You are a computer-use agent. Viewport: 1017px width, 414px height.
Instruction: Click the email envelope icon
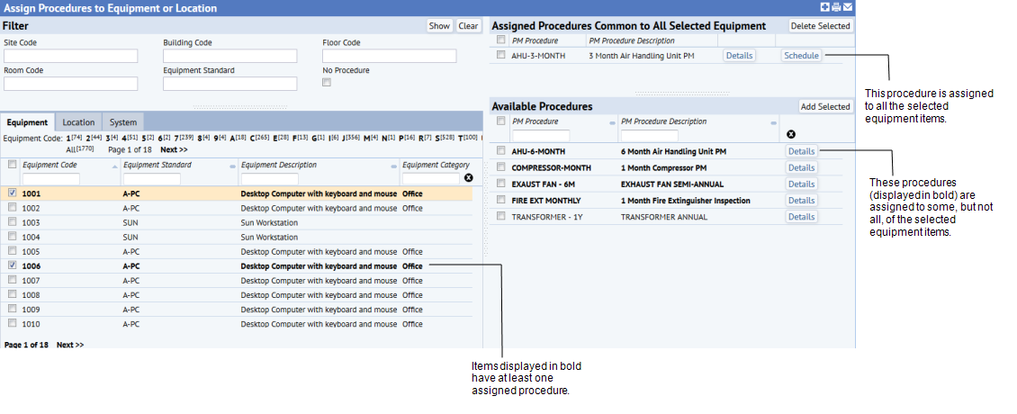pyautogui.click(x=848, y=7)
